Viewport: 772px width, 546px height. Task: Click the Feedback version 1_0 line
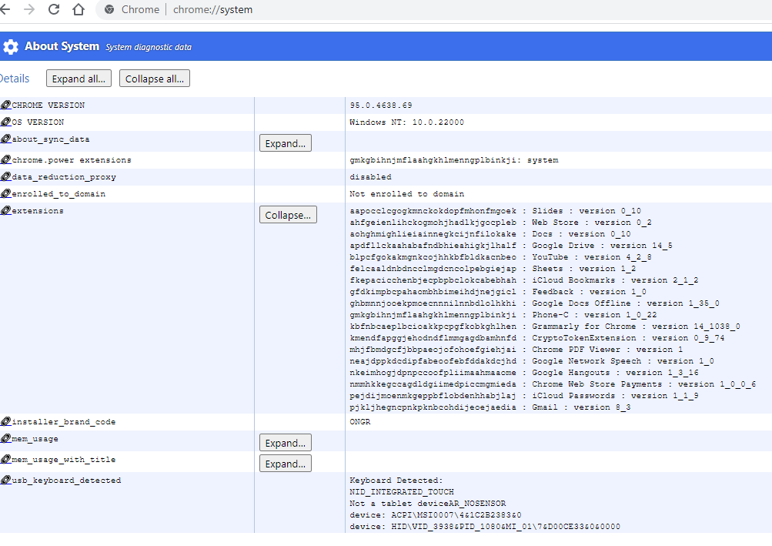pos(498,292)
